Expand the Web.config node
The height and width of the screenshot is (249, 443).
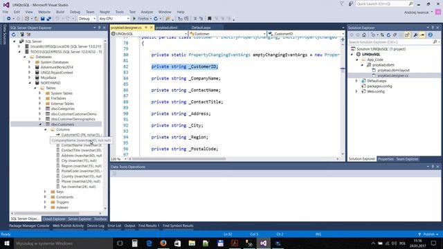[357, 91]
